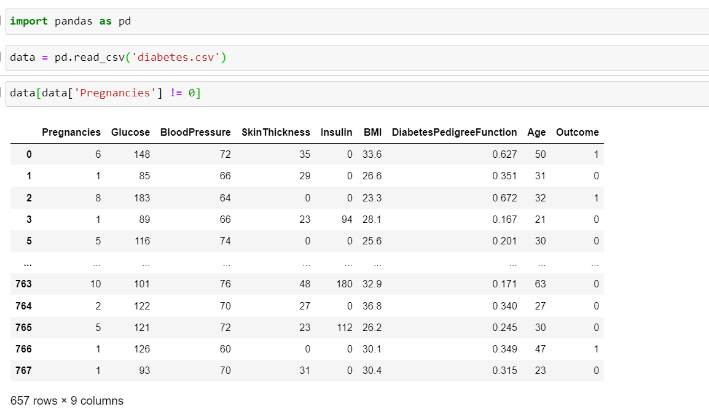This screenshot has height=412, width=709.
Task: Click the Outcome column header
Action: click(x=578, y=133)
